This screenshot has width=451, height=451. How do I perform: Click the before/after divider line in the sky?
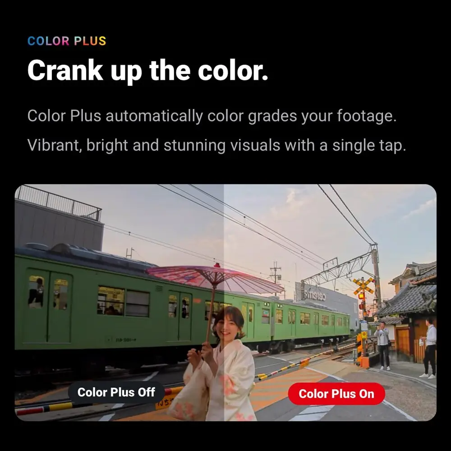pos(224,224)
